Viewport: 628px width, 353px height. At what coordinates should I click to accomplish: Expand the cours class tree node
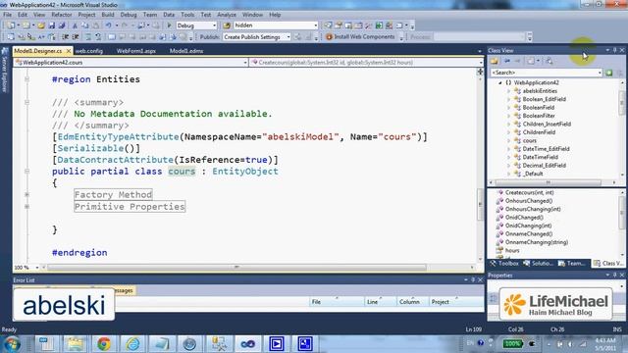[x=509, y=141]
